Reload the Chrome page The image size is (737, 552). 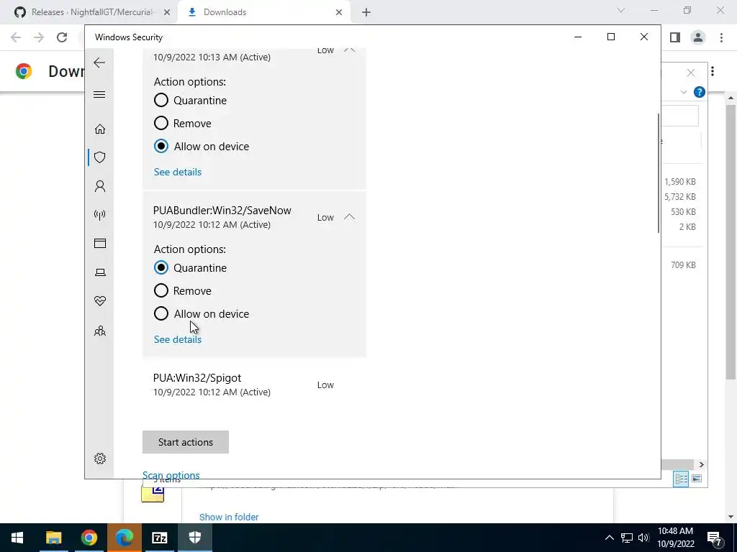tap(62, 37)
